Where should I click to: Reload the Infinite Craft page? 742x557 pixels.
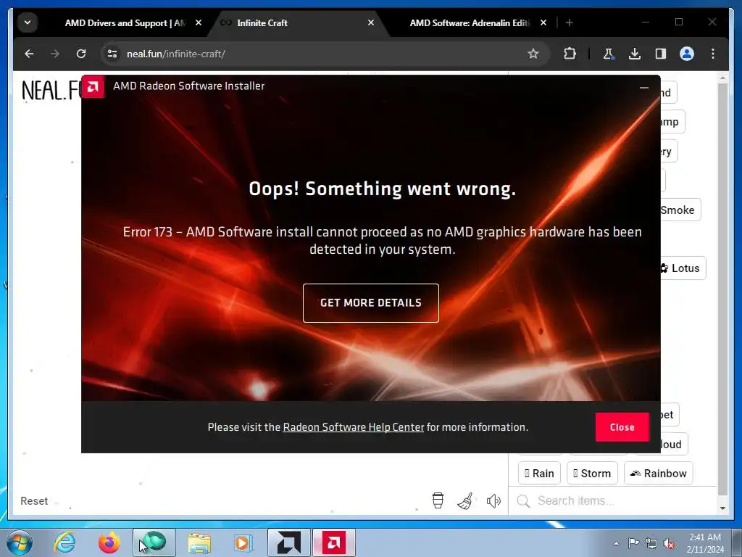81,54
